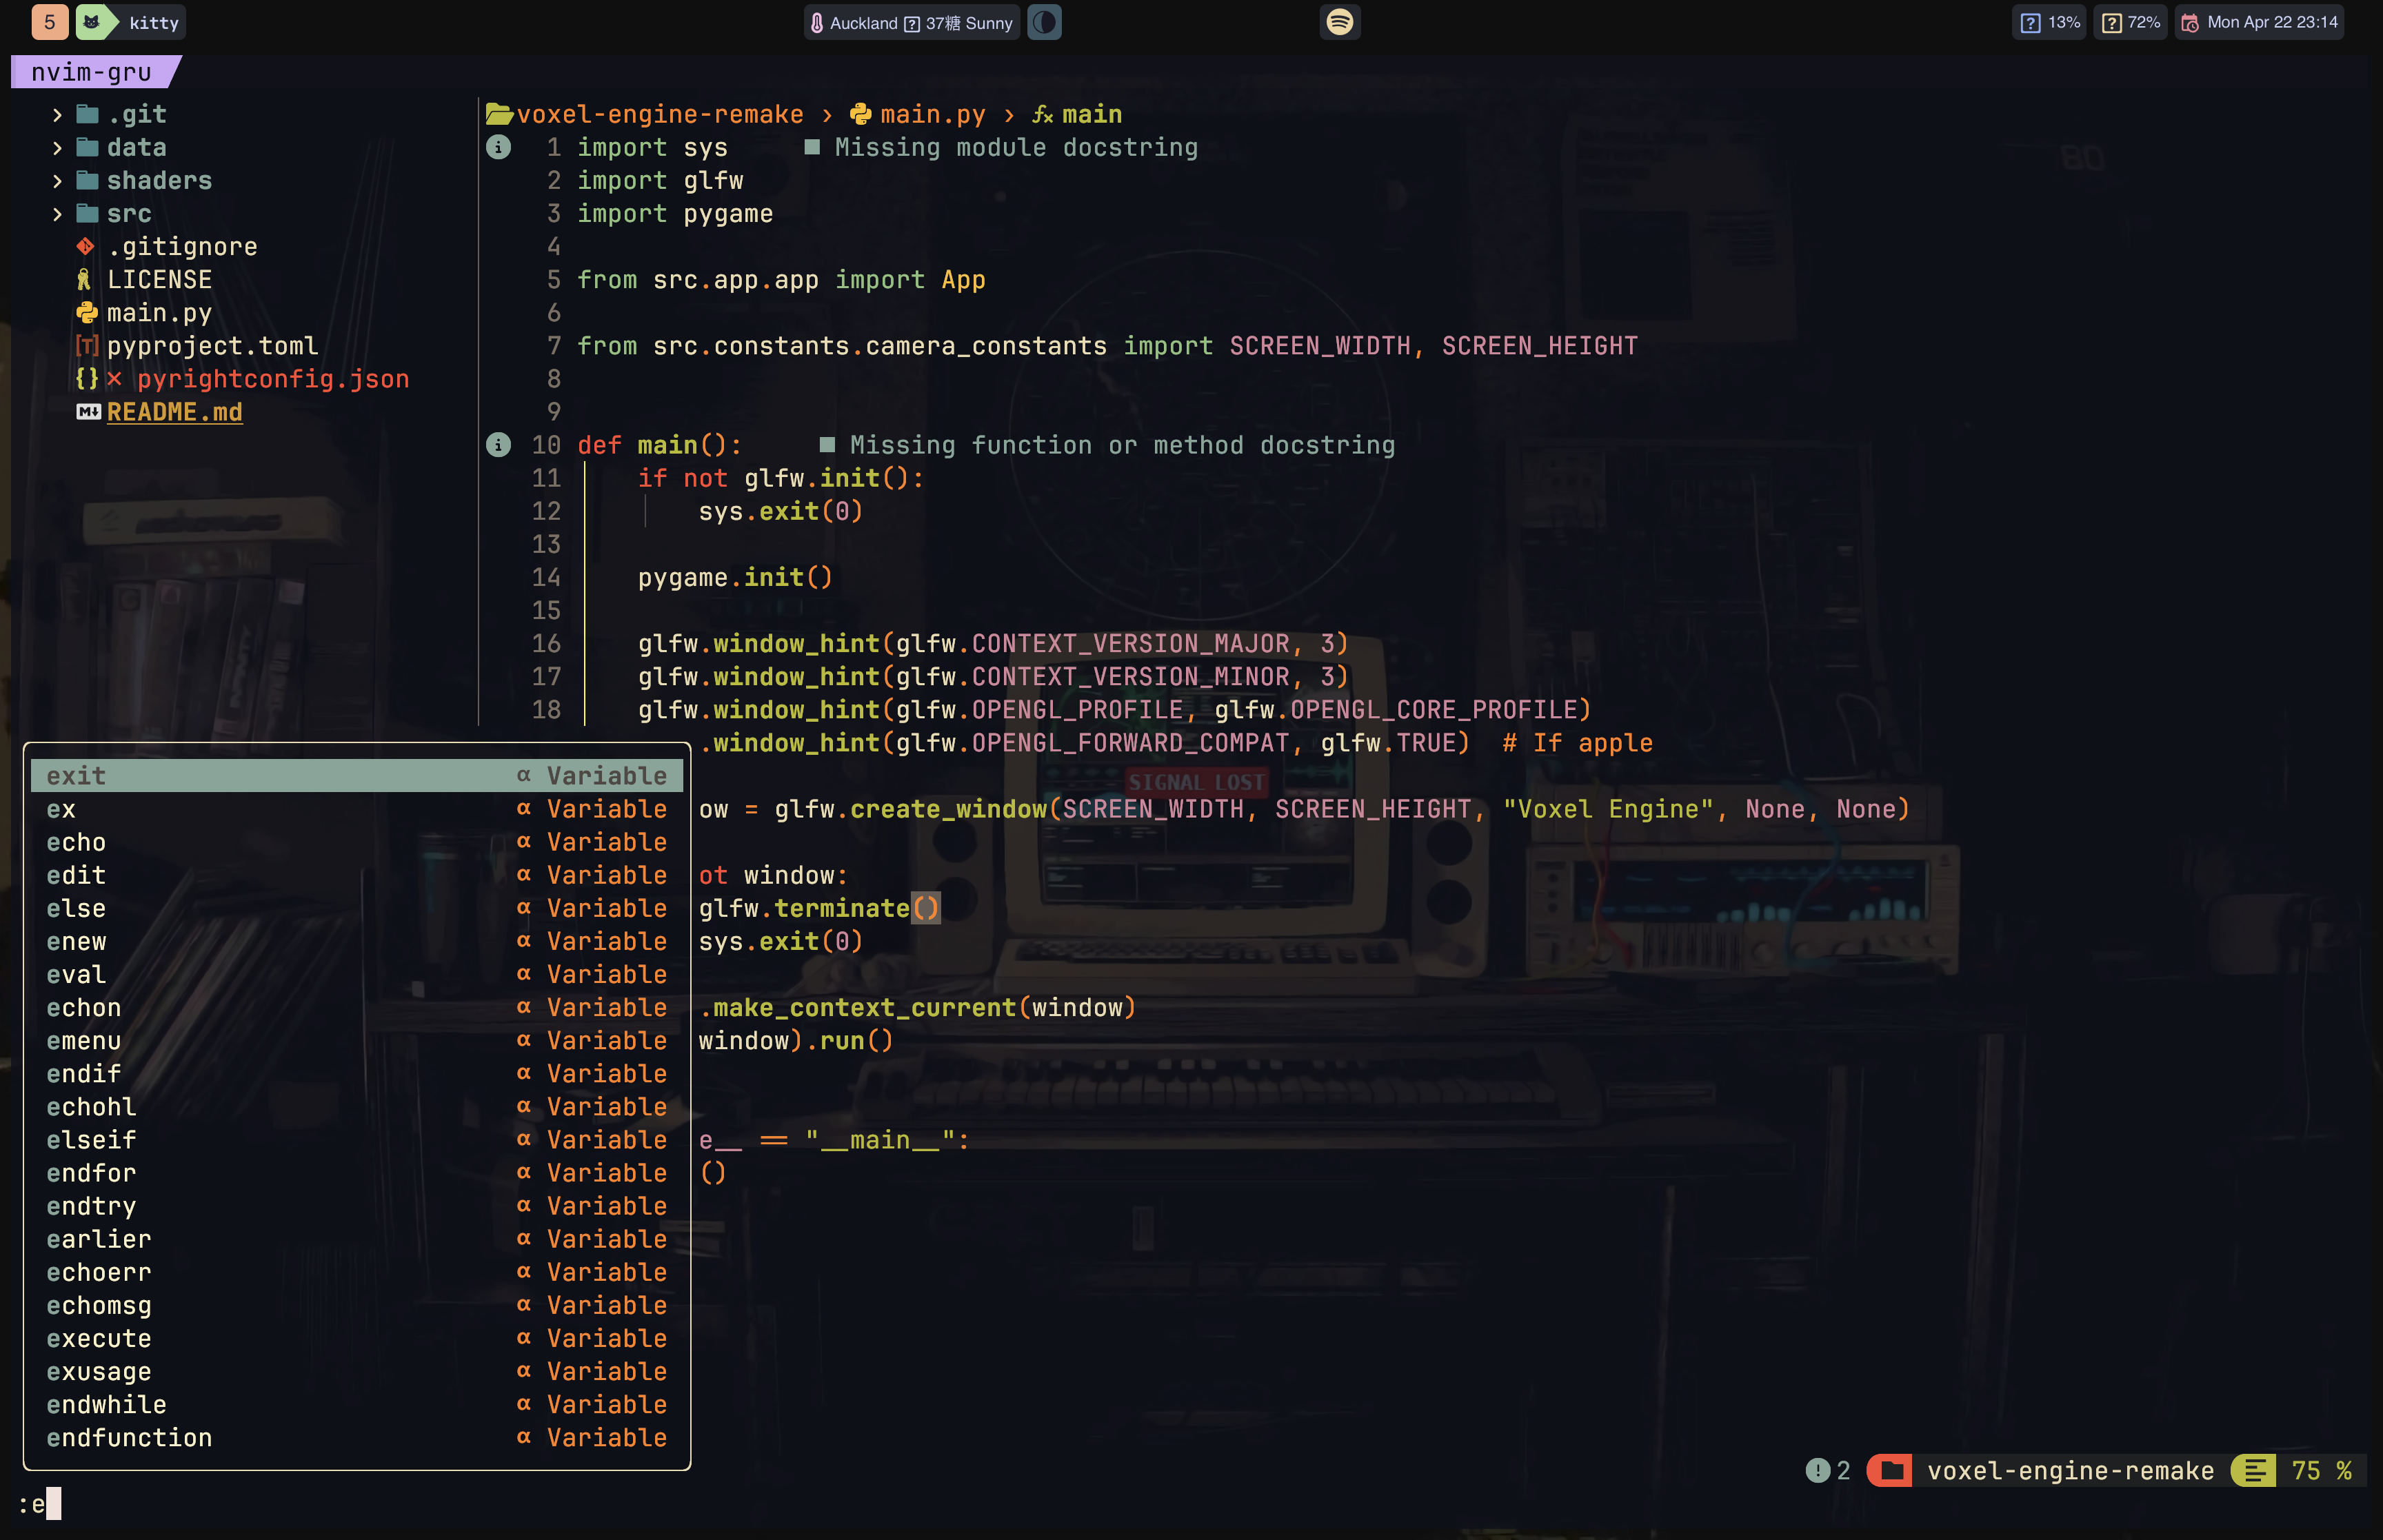The width and height of the screenshot is (2383, 1540).
Task: Choose 'endfunction' completion entry
Action: [x=129, y=1437]
